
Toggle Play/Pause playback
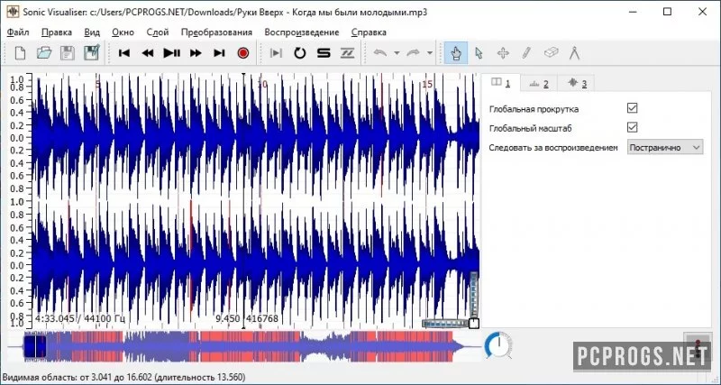[x=171, y=53]
